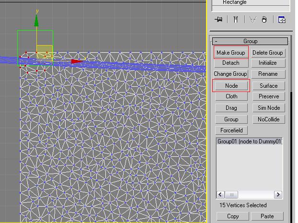Click the Pin Stack icon
The width and height of the screenshot is (298, 223).
coord(219,20)
